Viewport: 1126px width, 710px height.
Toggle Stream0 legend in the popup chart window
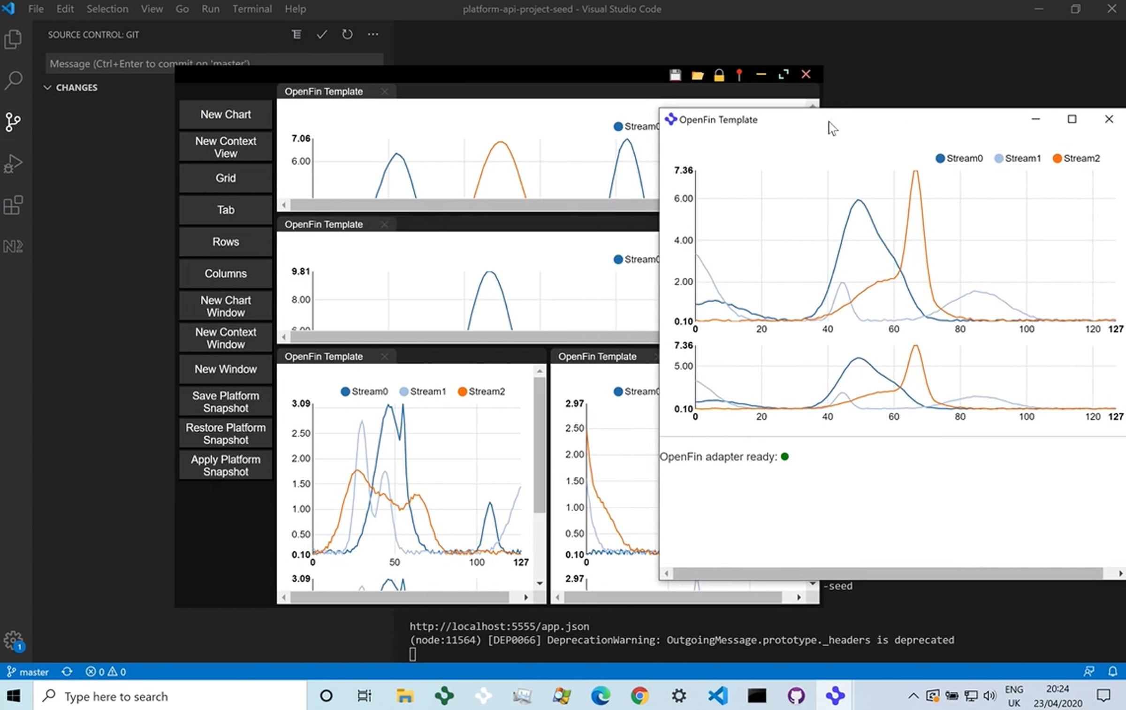click(x=959, y=158)
